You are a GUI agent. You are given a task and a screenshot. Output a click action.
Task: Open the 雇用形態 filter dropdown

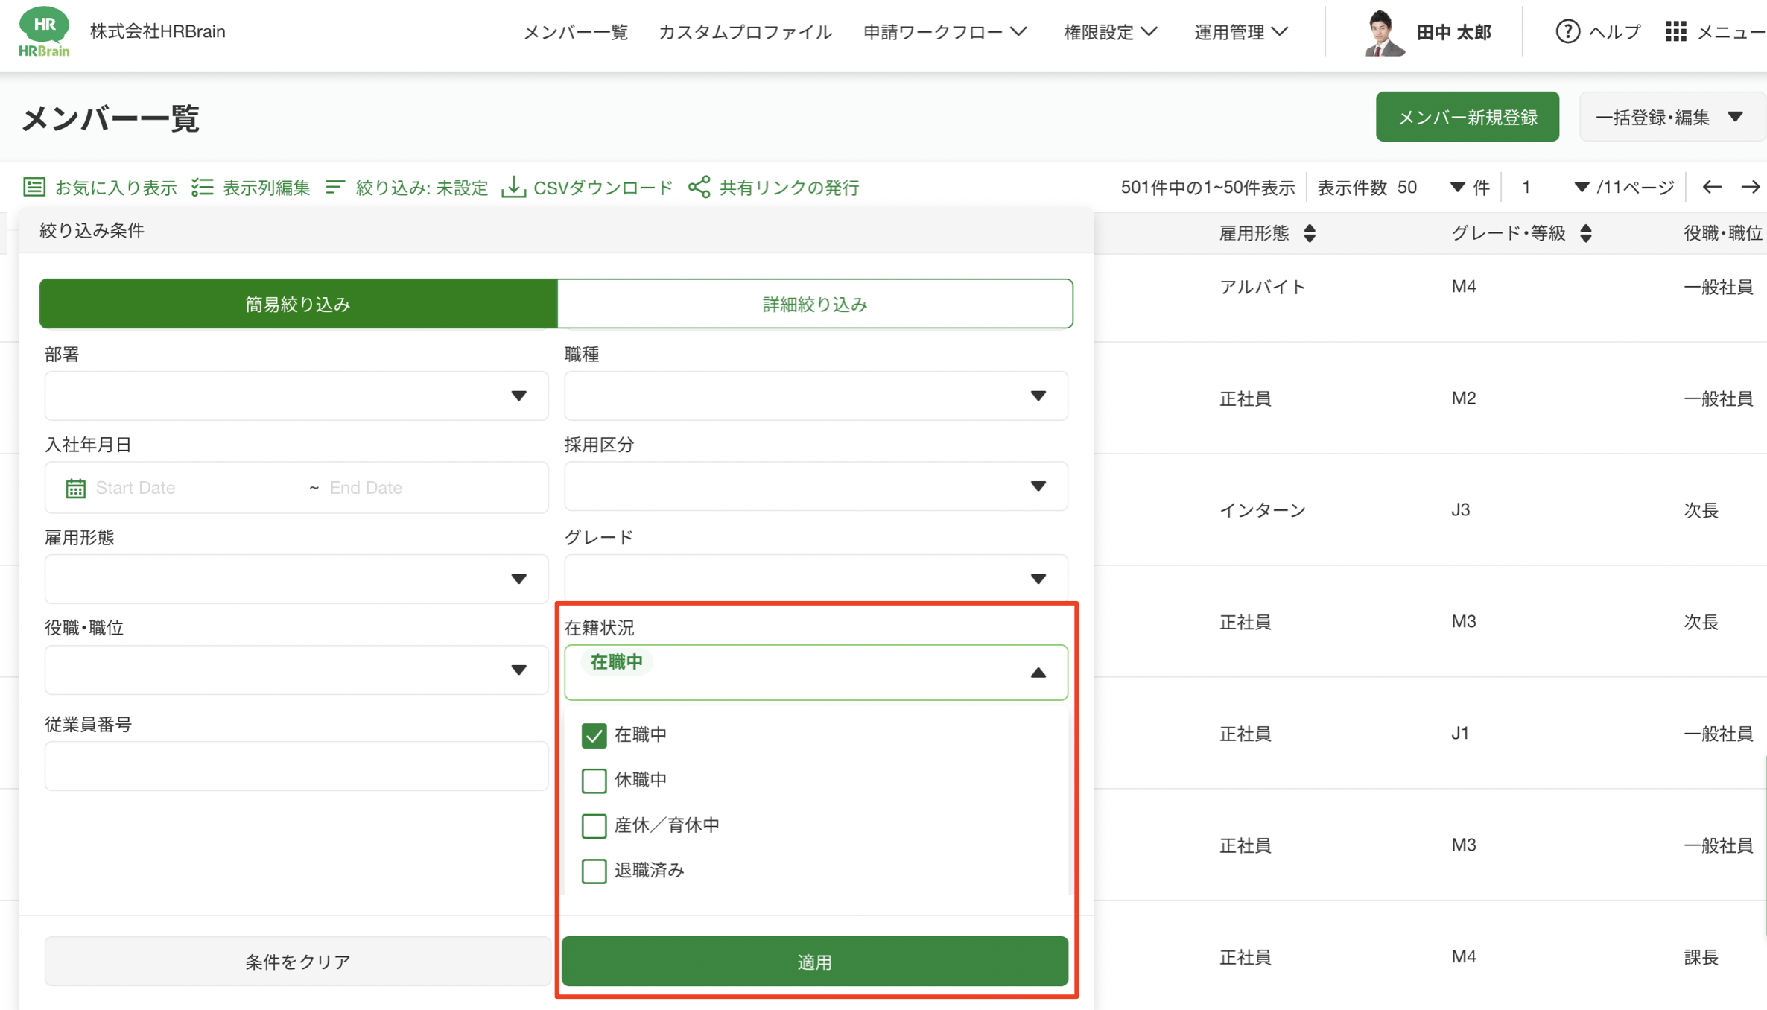(x=296, y=579)
